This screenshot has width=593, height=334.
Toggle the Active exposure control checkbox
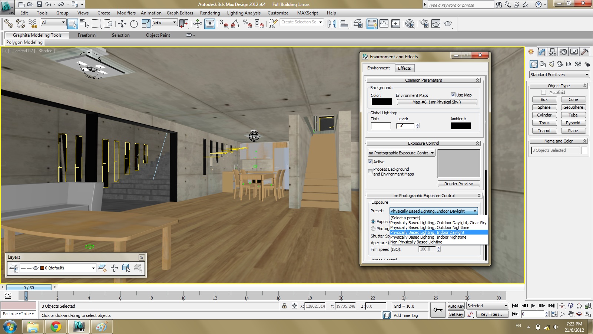pyautogui.click(x=370, y=162)
